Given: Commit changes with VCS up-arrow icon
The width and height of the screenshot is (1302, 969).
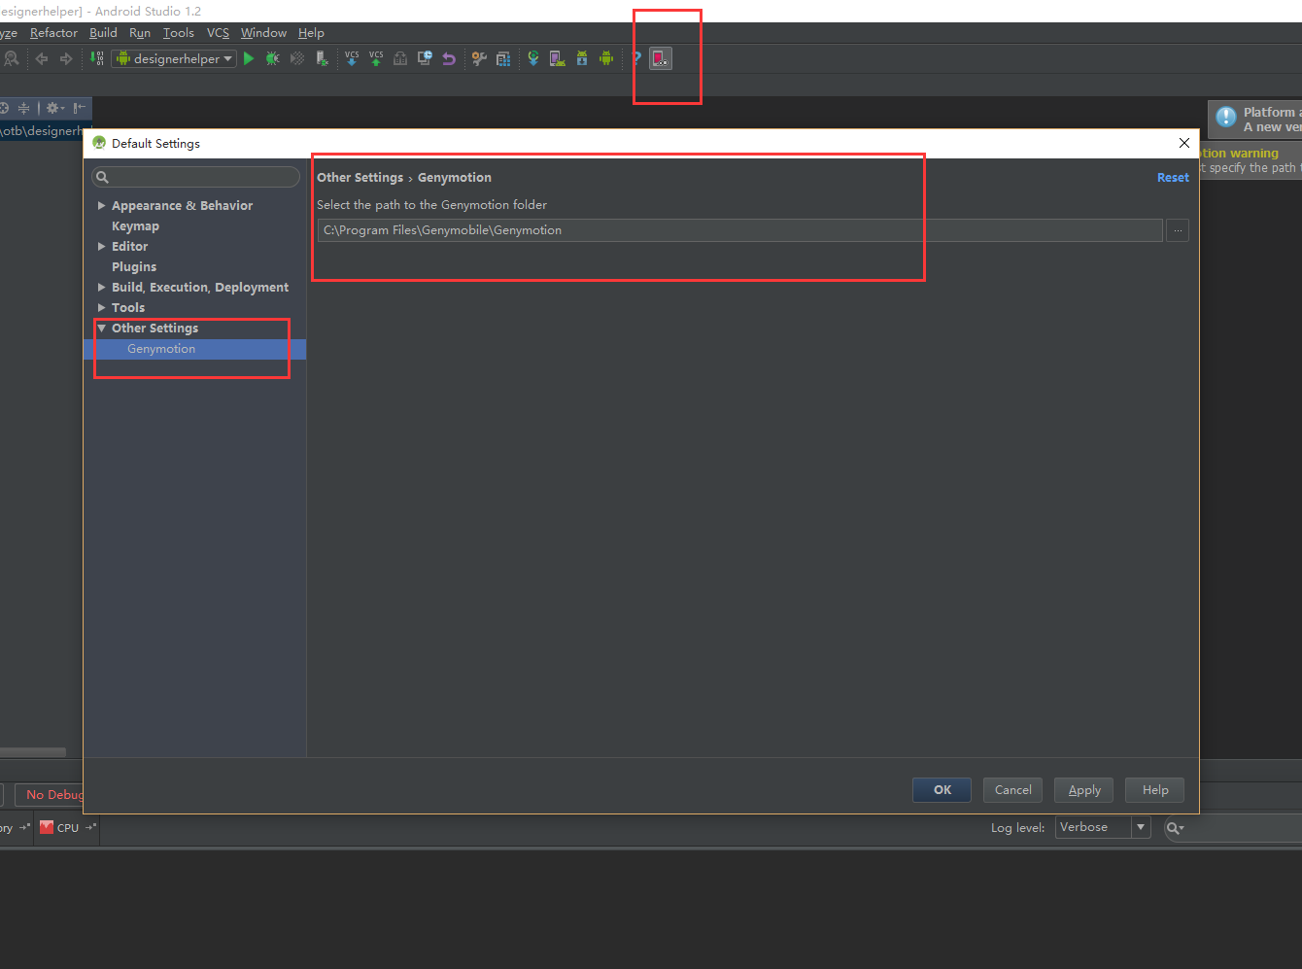Looking at the screenshot, I should [376, 58].
